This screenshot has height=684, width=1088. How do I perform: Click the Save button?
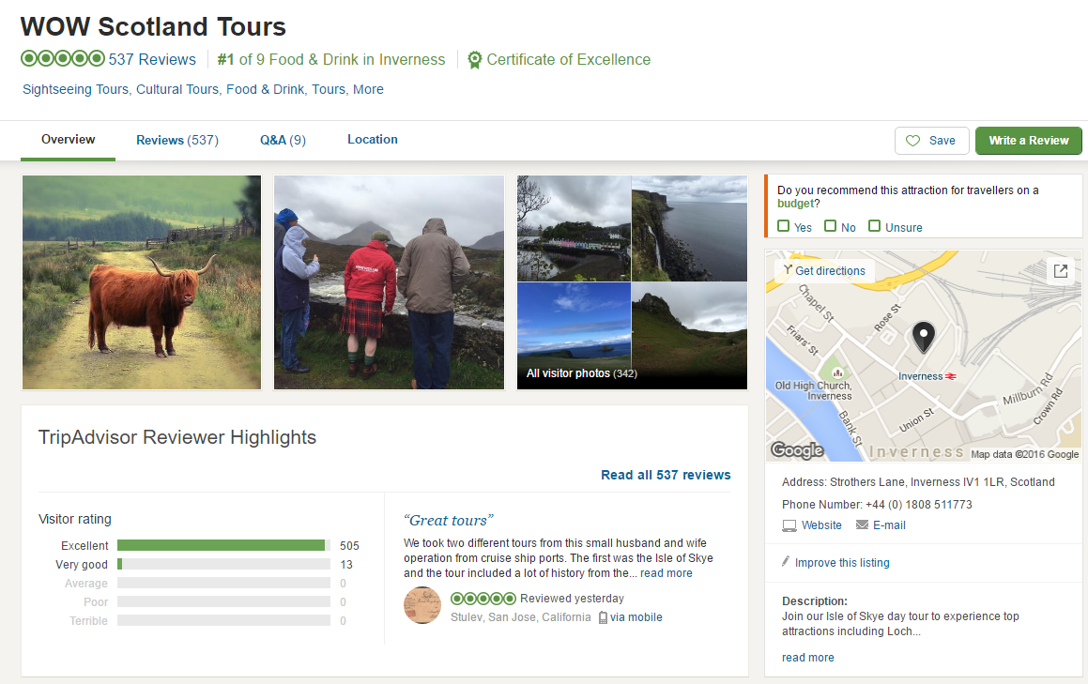coord(932,141)
